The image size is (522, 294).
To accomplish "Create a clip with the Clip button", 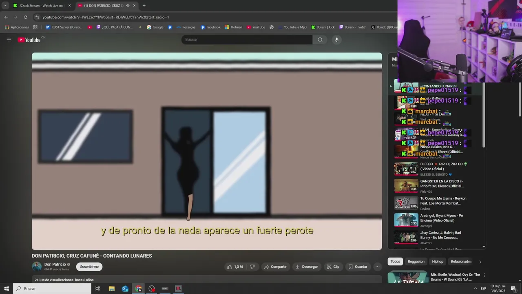I will [x=333, y=267].
